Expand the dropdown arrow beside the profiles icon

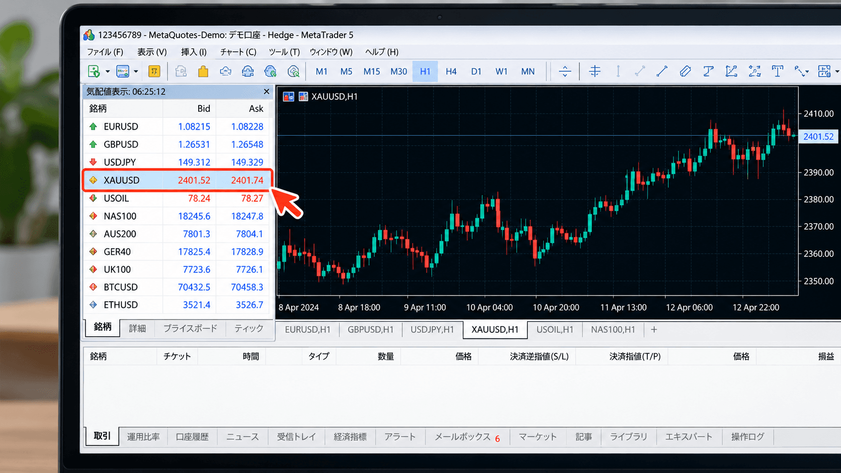[x=136, y=72]
